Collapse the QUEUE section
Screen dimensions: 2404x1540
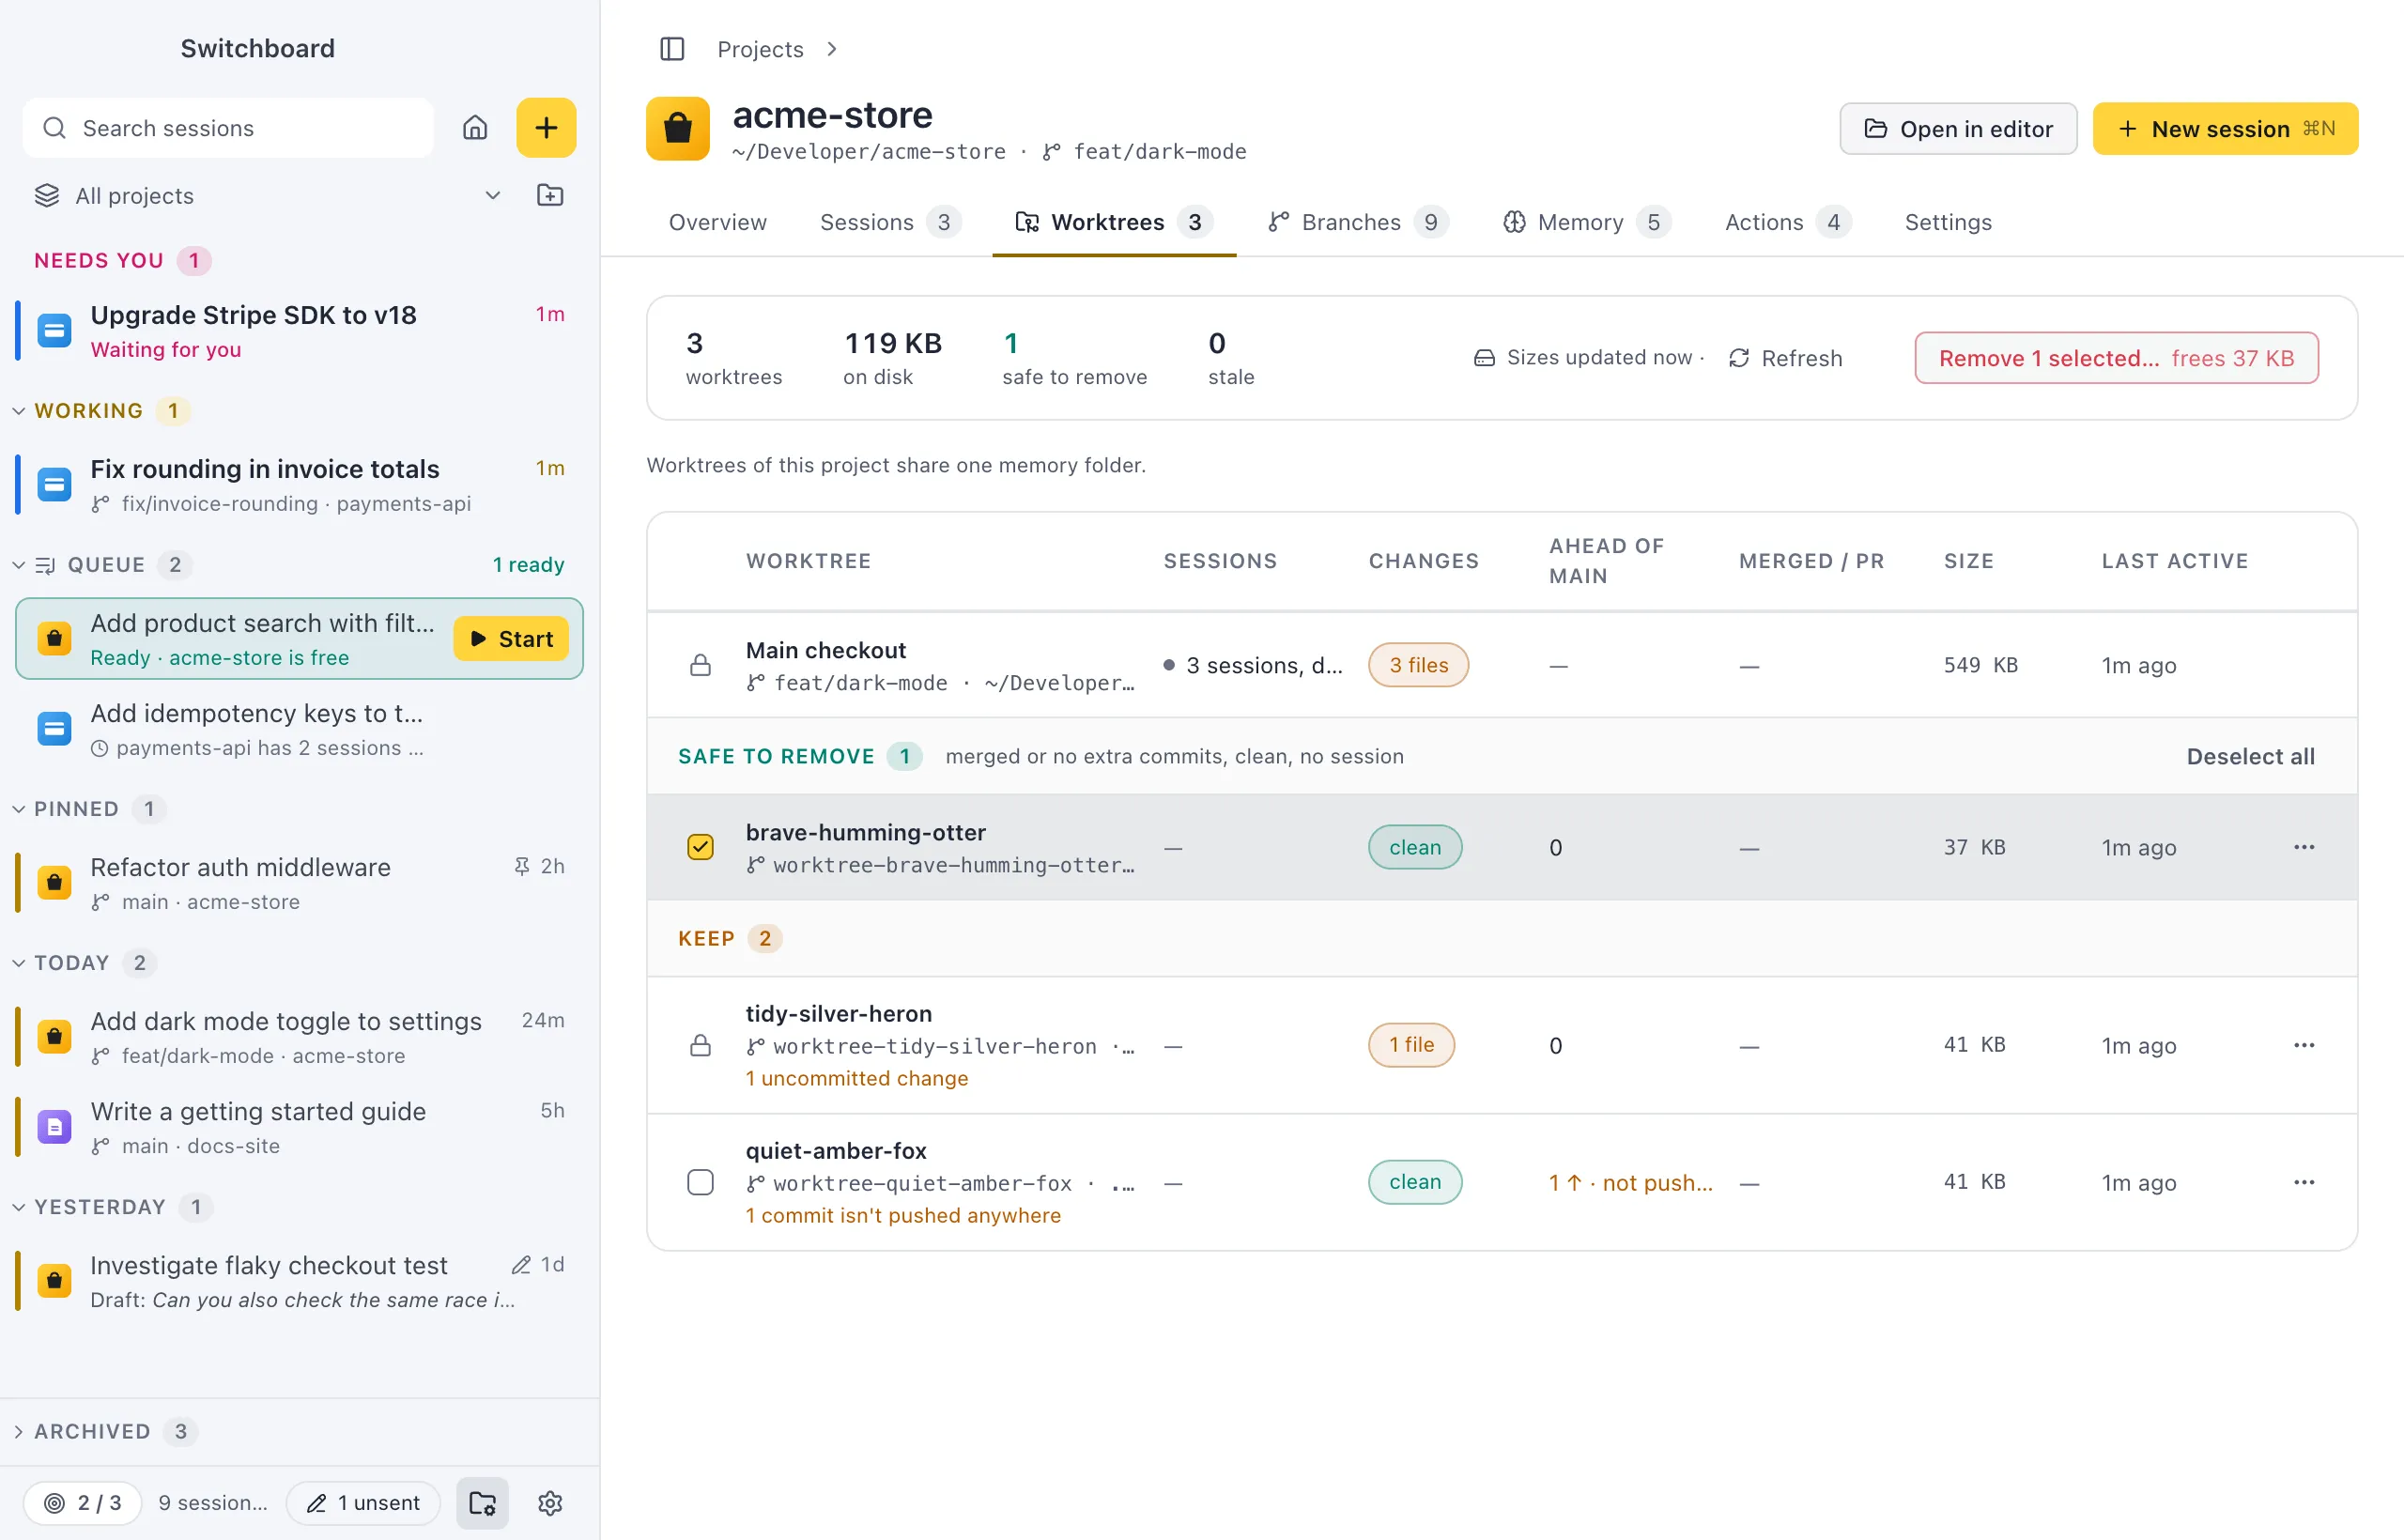point(19,565)
